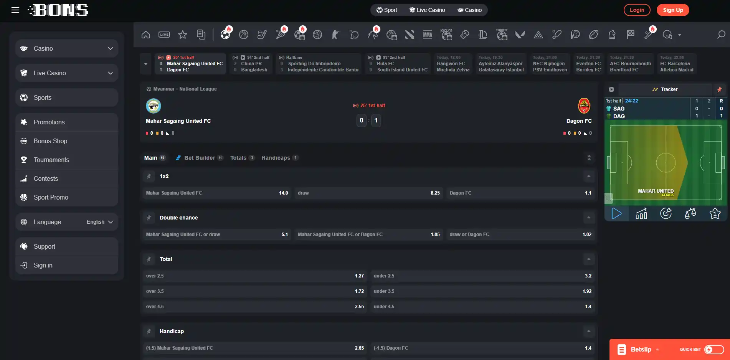Viewport: 730px width, 360px height.
Task: Collapse the Handicap market section
Action: (x=588, y=331)
